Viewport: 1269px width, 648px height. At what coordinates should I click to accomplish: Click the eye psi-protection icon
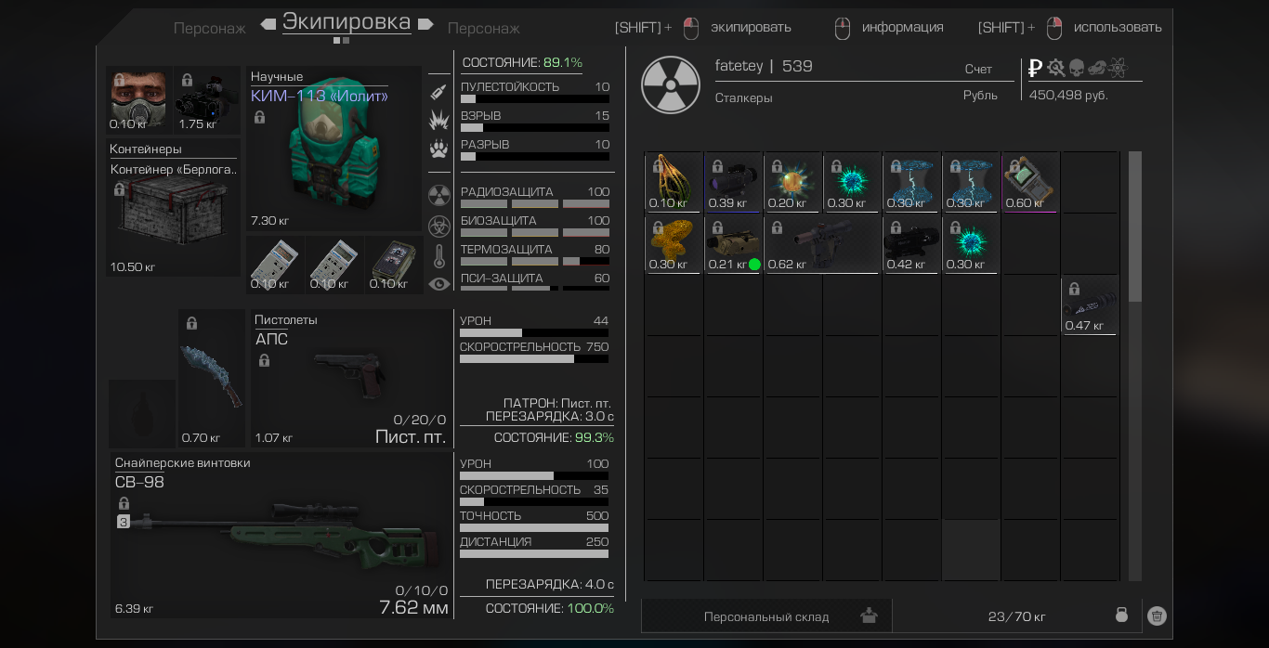[439, 284]
